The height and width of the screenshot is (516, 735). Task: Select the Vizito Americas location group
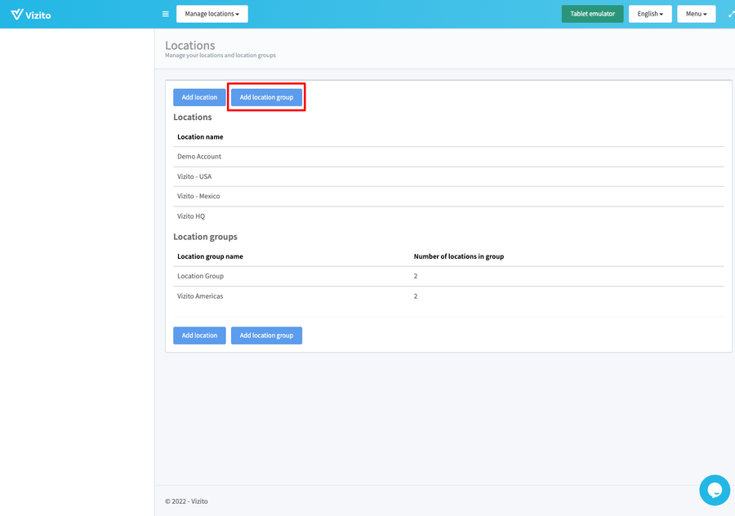tap(200, 296)
